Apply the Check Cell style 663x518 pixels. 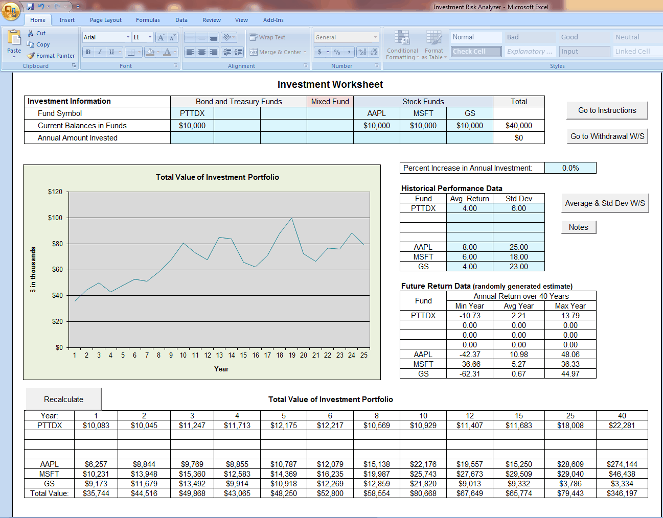(x=476, y=52)
